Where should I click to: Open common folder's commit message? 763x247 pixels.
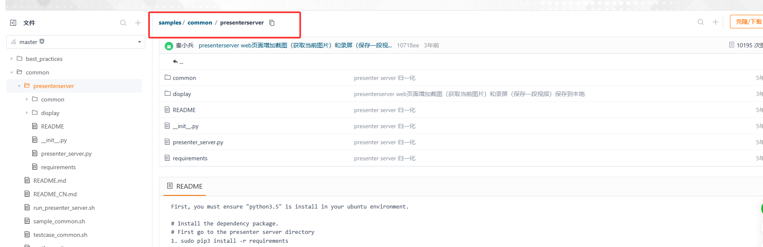384,78
